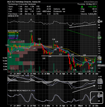Viewport: 105px width, 107px height.
Task: Select the yellow EMA(50) legend entry
Action: coord(13,32)
